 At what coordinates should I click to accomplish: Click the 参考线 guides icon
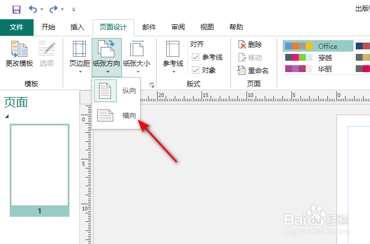pyautogui.click(x=173, y=49)
